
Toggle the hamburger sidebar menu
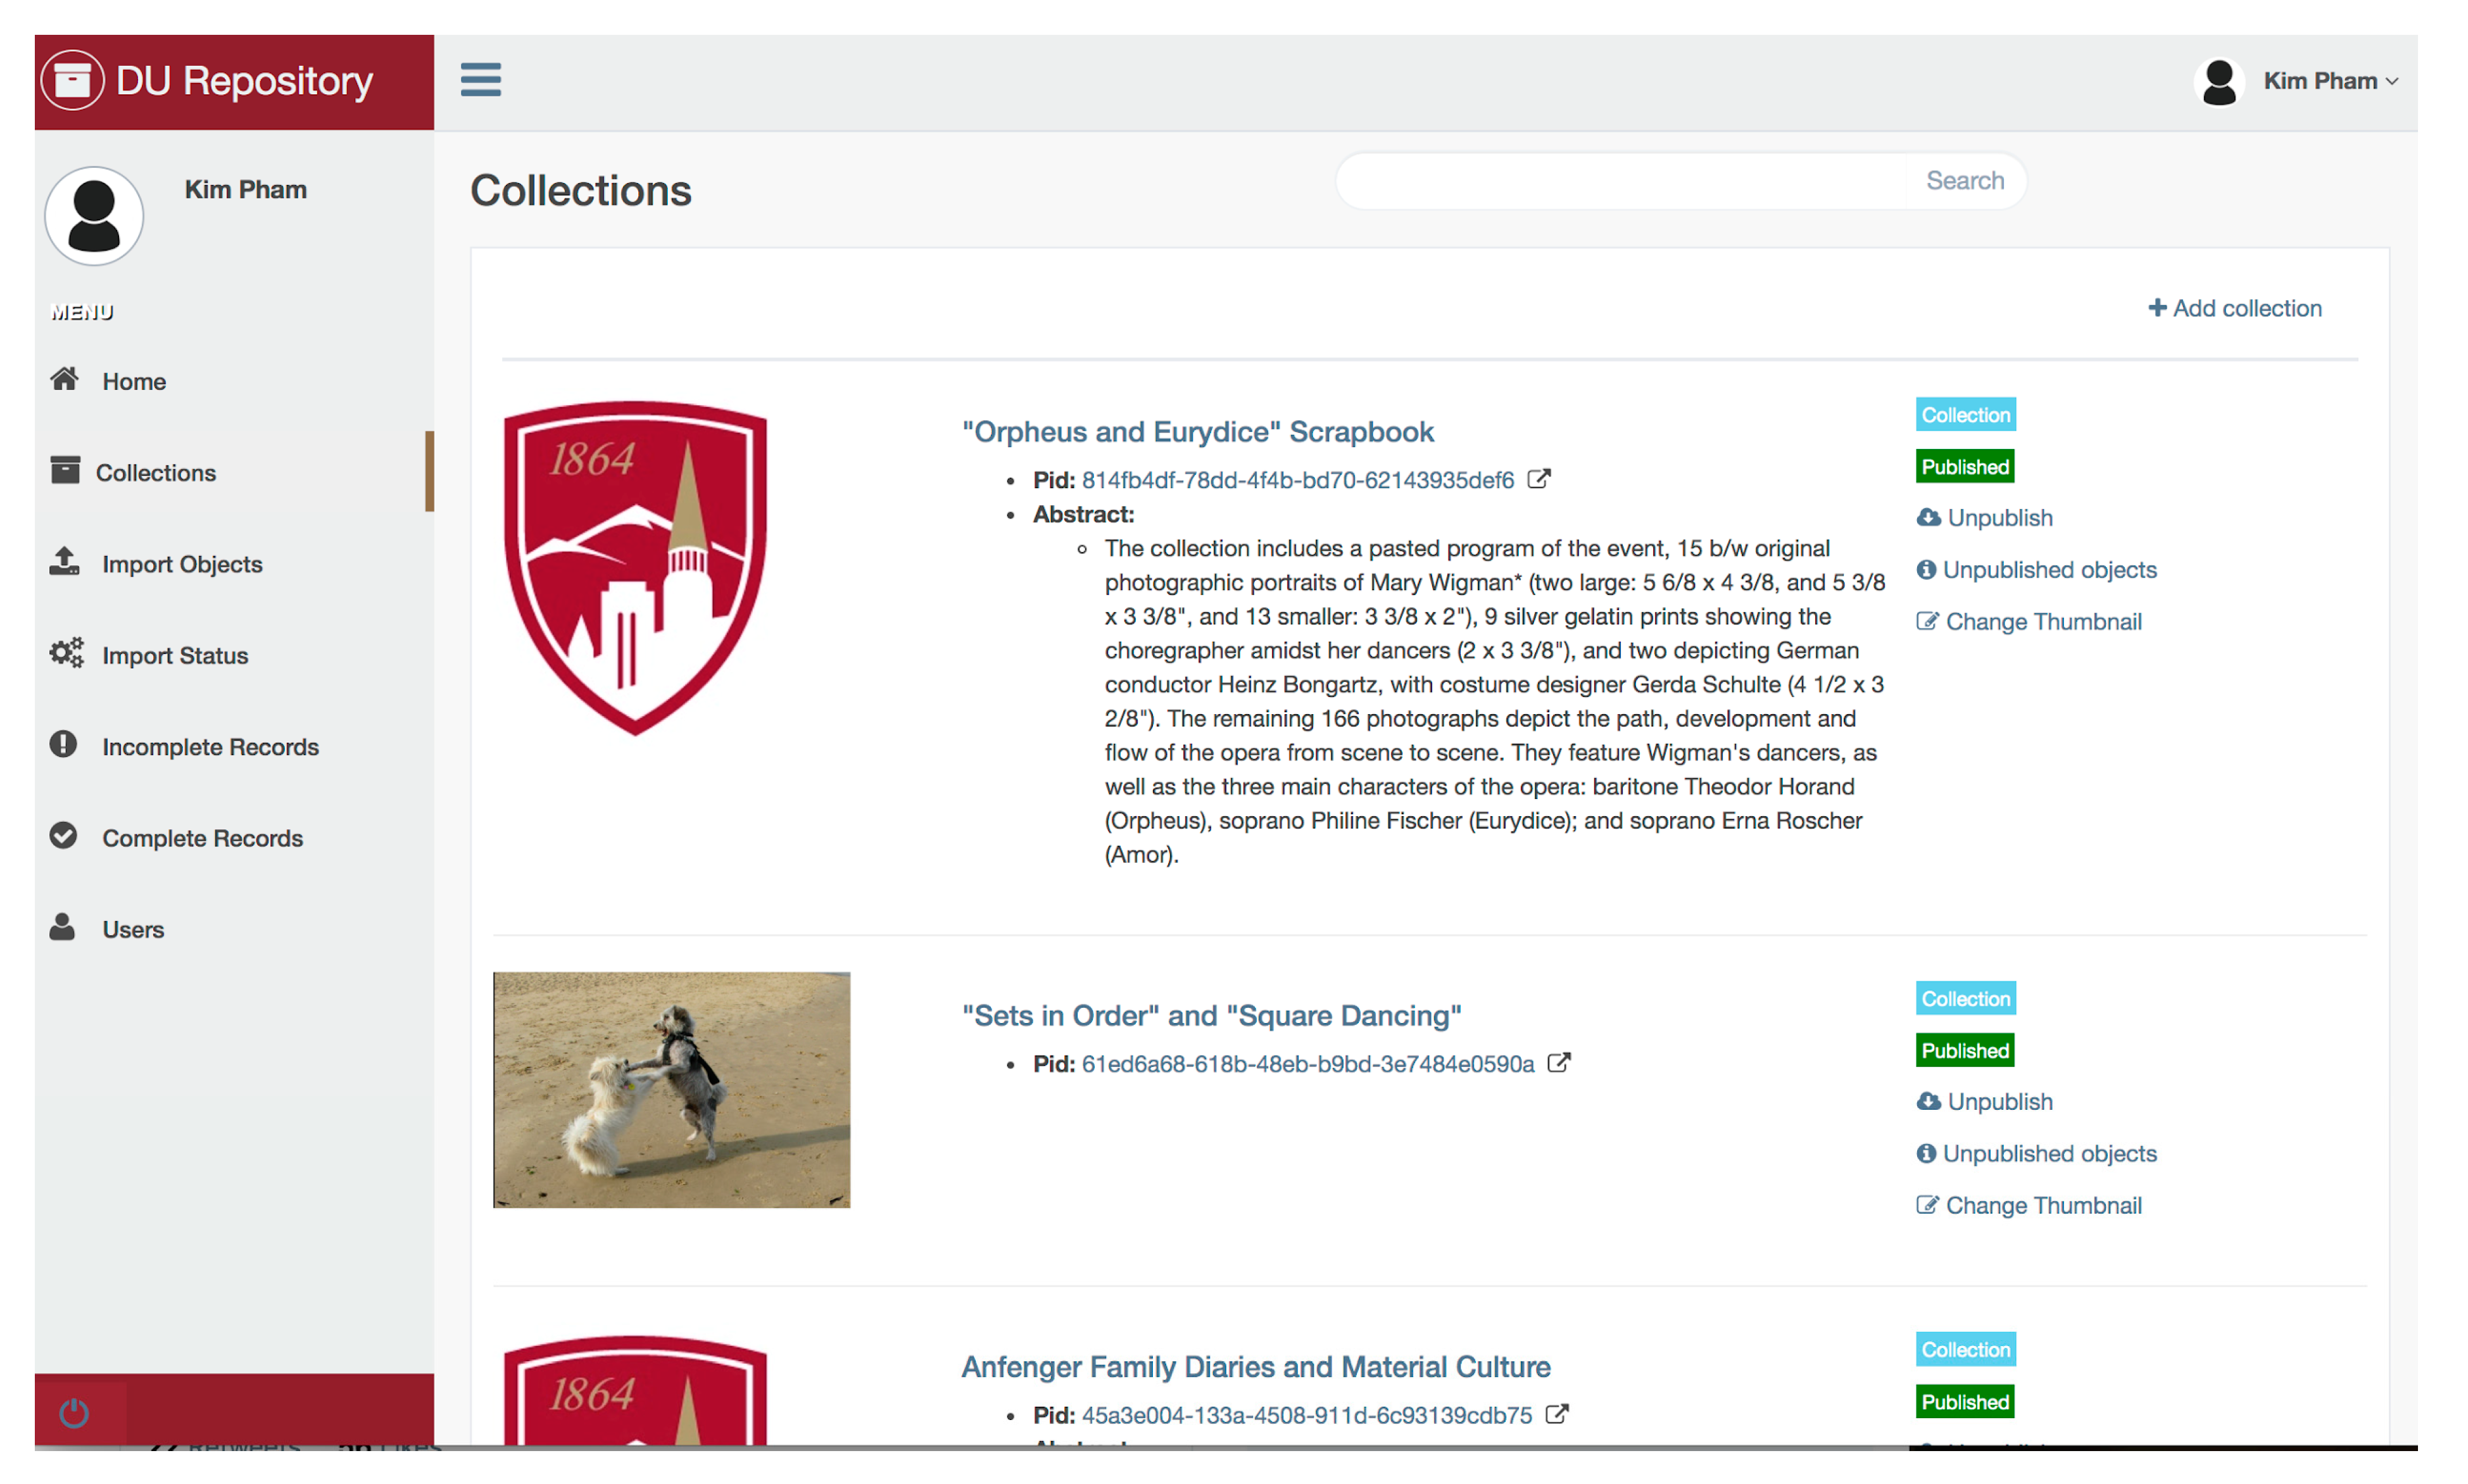[480, 79]
